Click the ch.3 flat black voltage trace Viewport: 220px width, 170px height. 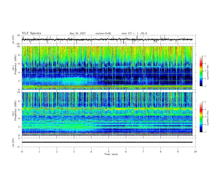pos(107,142)
